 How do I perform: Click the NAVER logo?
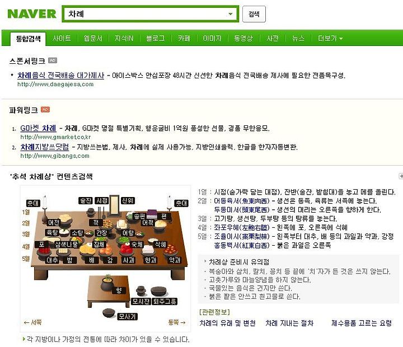[x=32, y=14]
